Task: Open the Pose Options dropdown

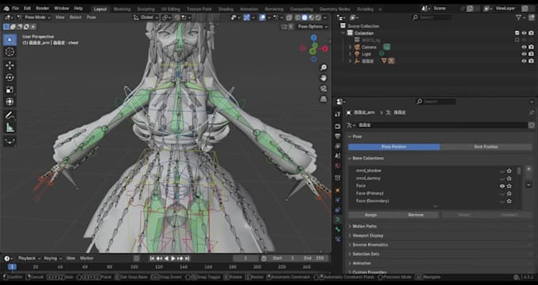Action: 313,27
